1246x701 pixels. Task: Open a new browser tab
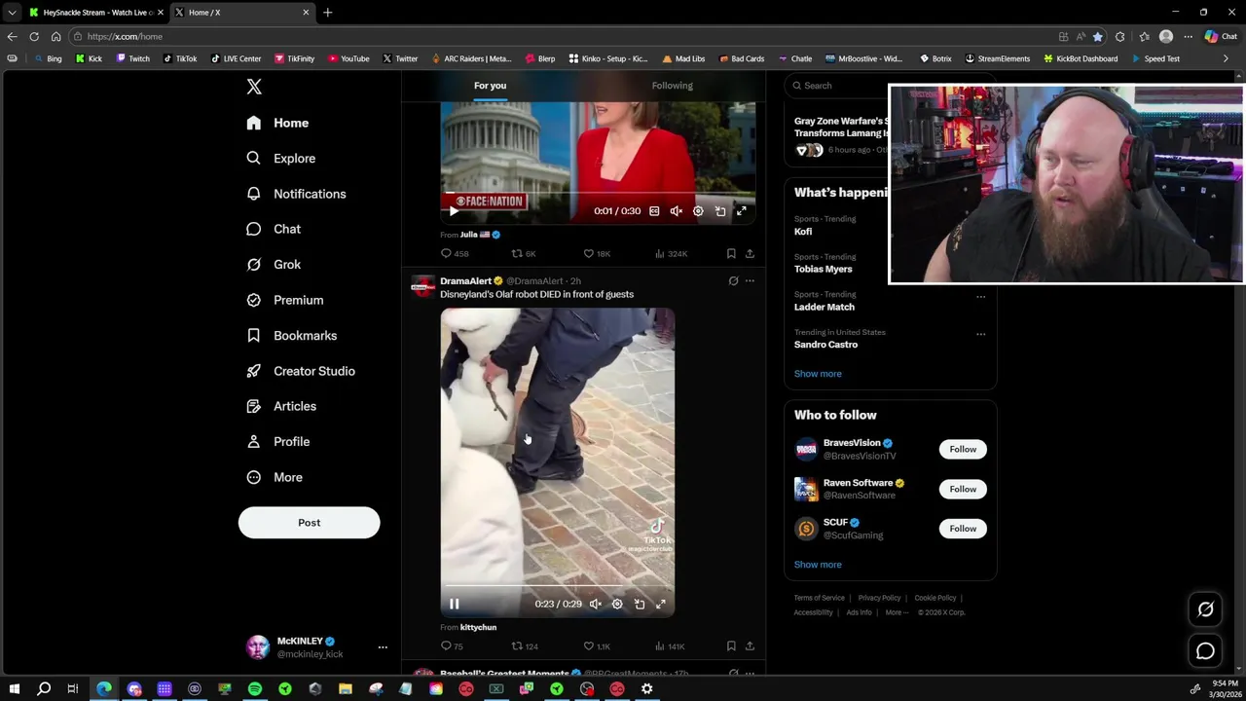327,13
